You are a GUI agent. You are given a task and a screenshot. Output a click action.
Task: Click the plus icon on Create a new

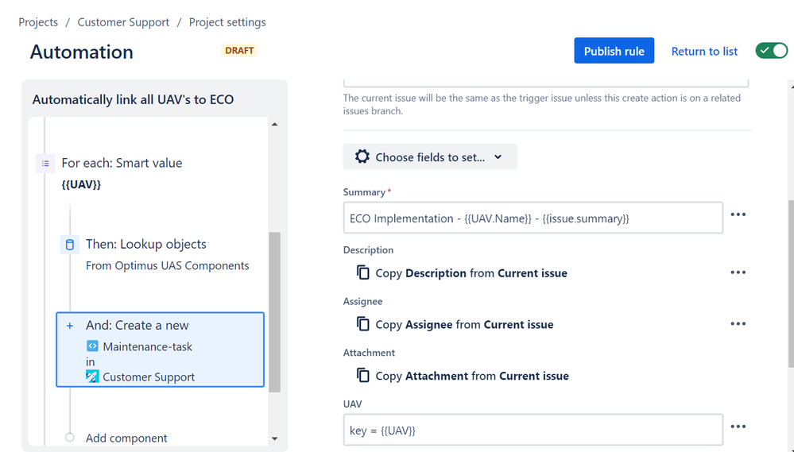[70, 326]
